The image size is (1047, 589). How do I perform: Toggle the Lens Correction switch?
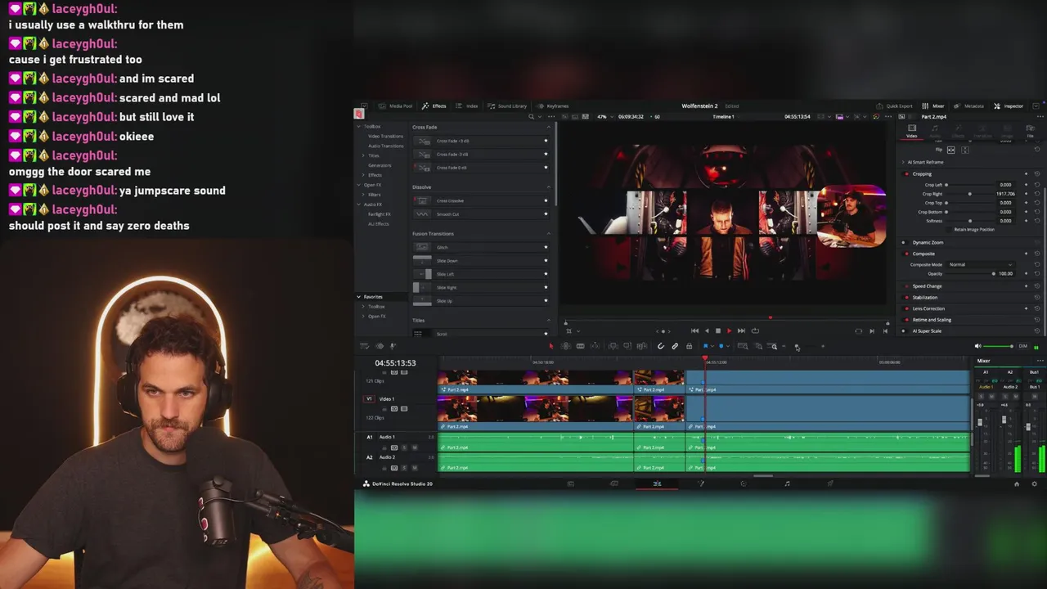tap(905, 308)
